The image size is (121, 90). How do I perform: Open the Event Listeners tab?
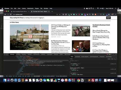click(x=85, y=57)
